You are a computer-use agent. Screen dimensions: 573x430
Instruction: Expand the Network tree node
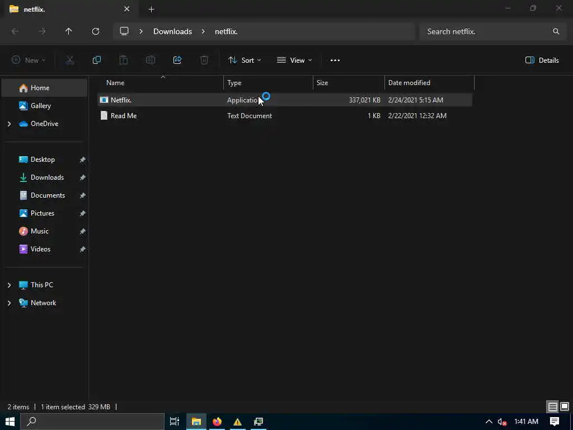tap(9, 303)
